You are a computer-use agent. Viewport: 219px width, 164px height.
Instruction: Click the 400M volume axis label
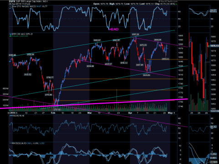pos(5,89)
